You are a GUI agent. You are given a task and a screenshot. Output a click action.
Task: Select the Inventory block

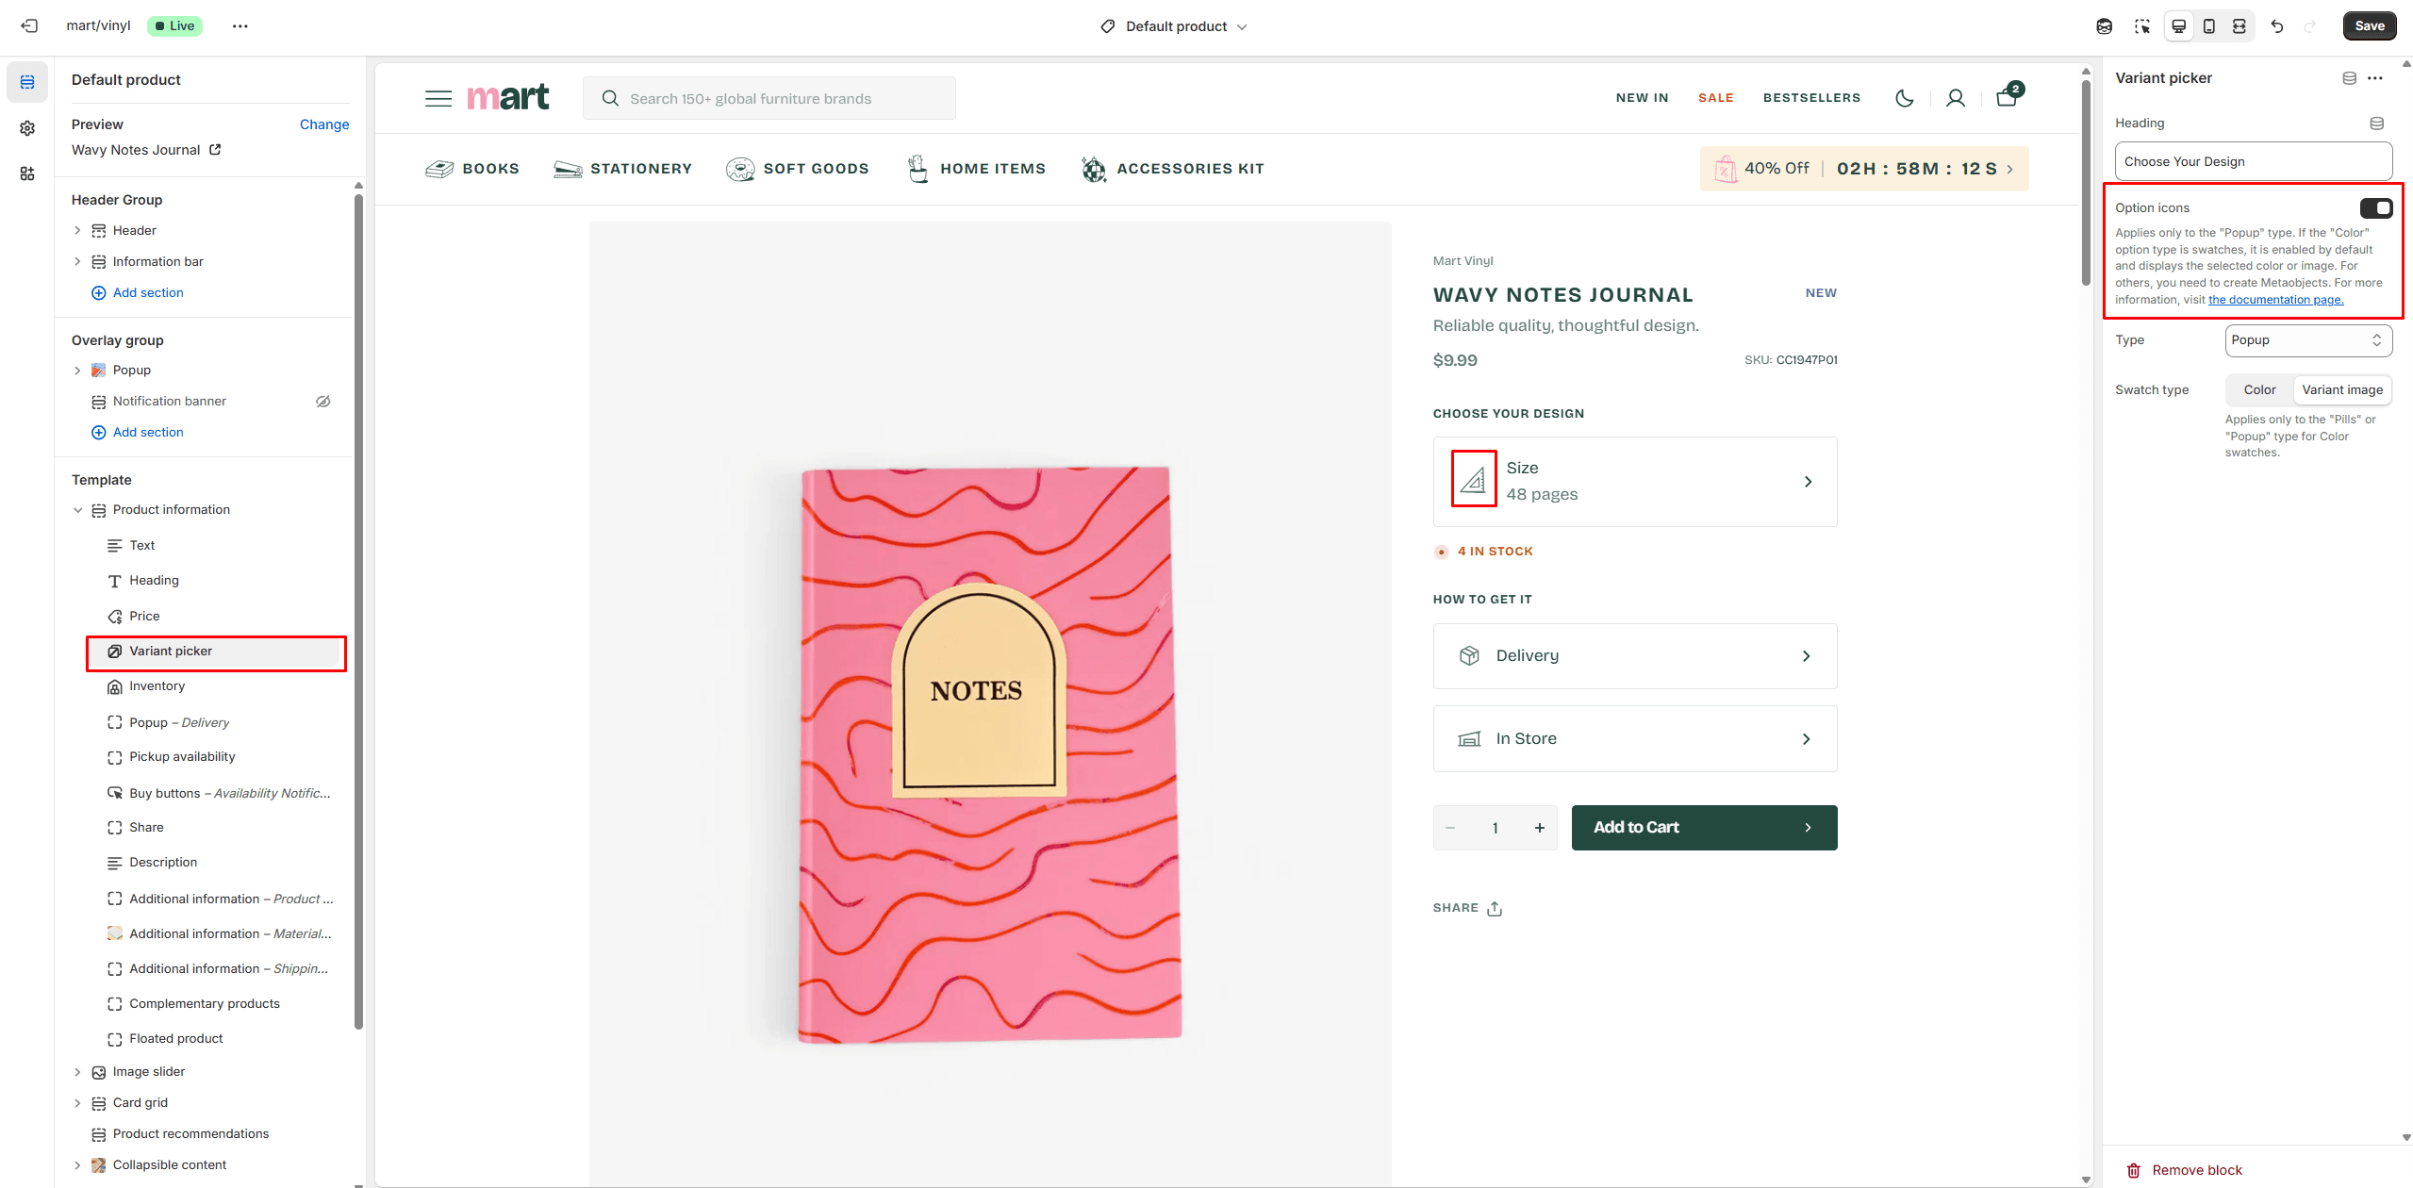coord(157,686)
